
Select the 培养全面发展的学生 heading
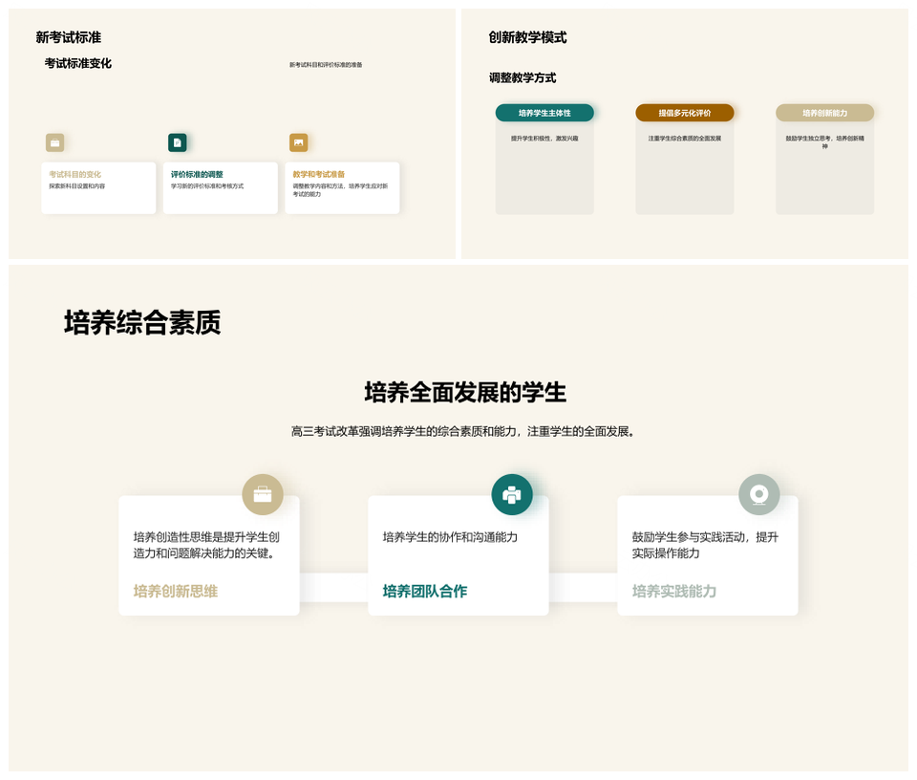point(465,392)
